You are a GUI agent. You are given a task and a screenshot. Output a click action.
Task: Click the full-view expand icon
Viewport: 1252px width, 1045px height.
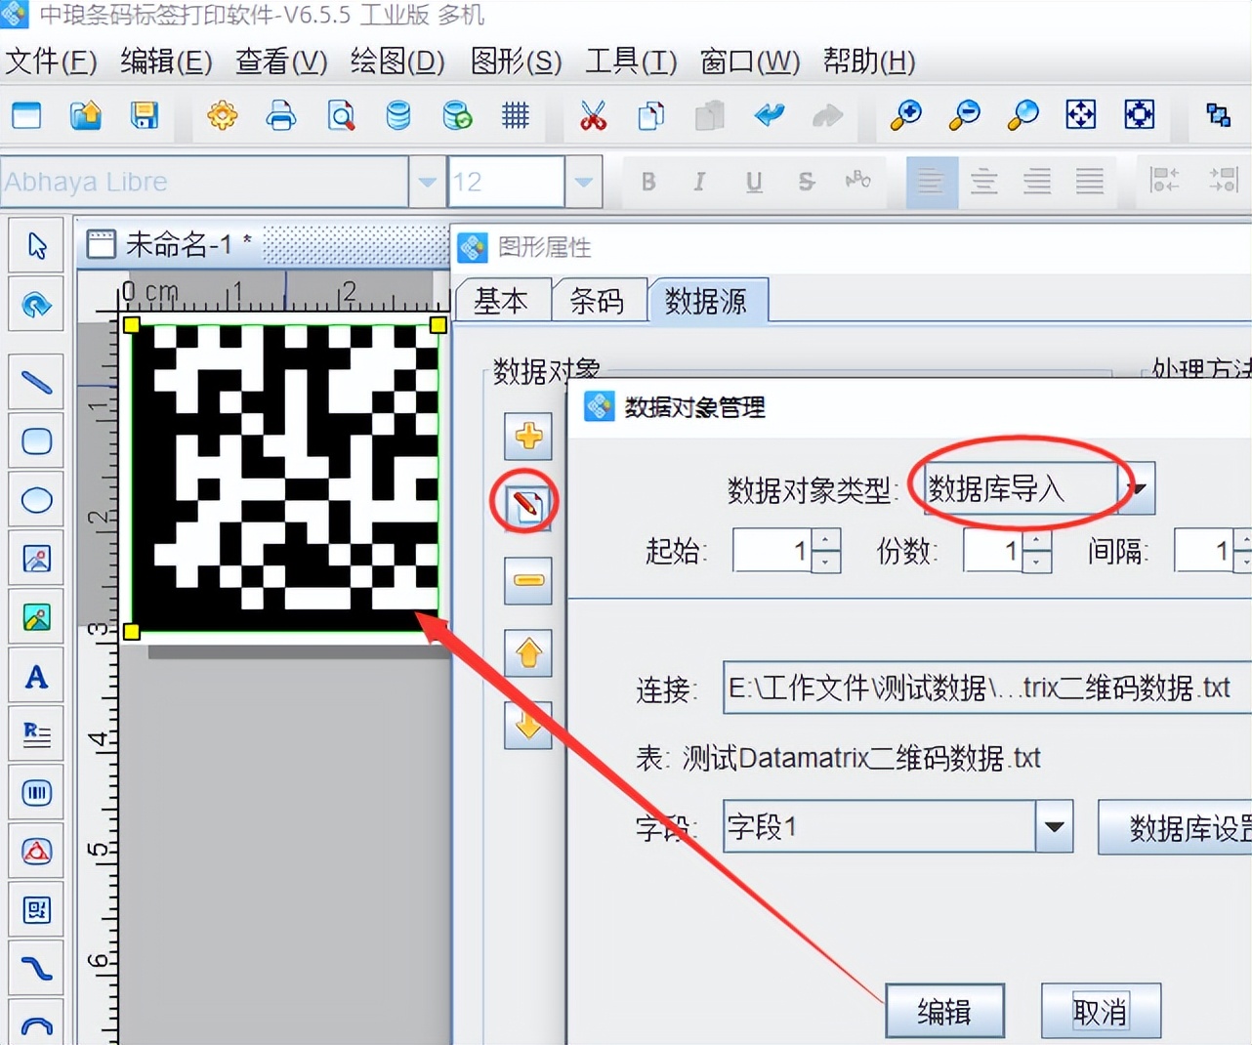pos(1140,115)
